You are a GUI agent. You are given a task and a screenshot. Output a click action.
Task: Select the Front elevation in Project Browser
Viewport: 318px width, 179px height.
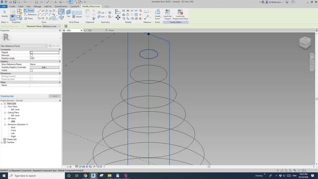13,130
